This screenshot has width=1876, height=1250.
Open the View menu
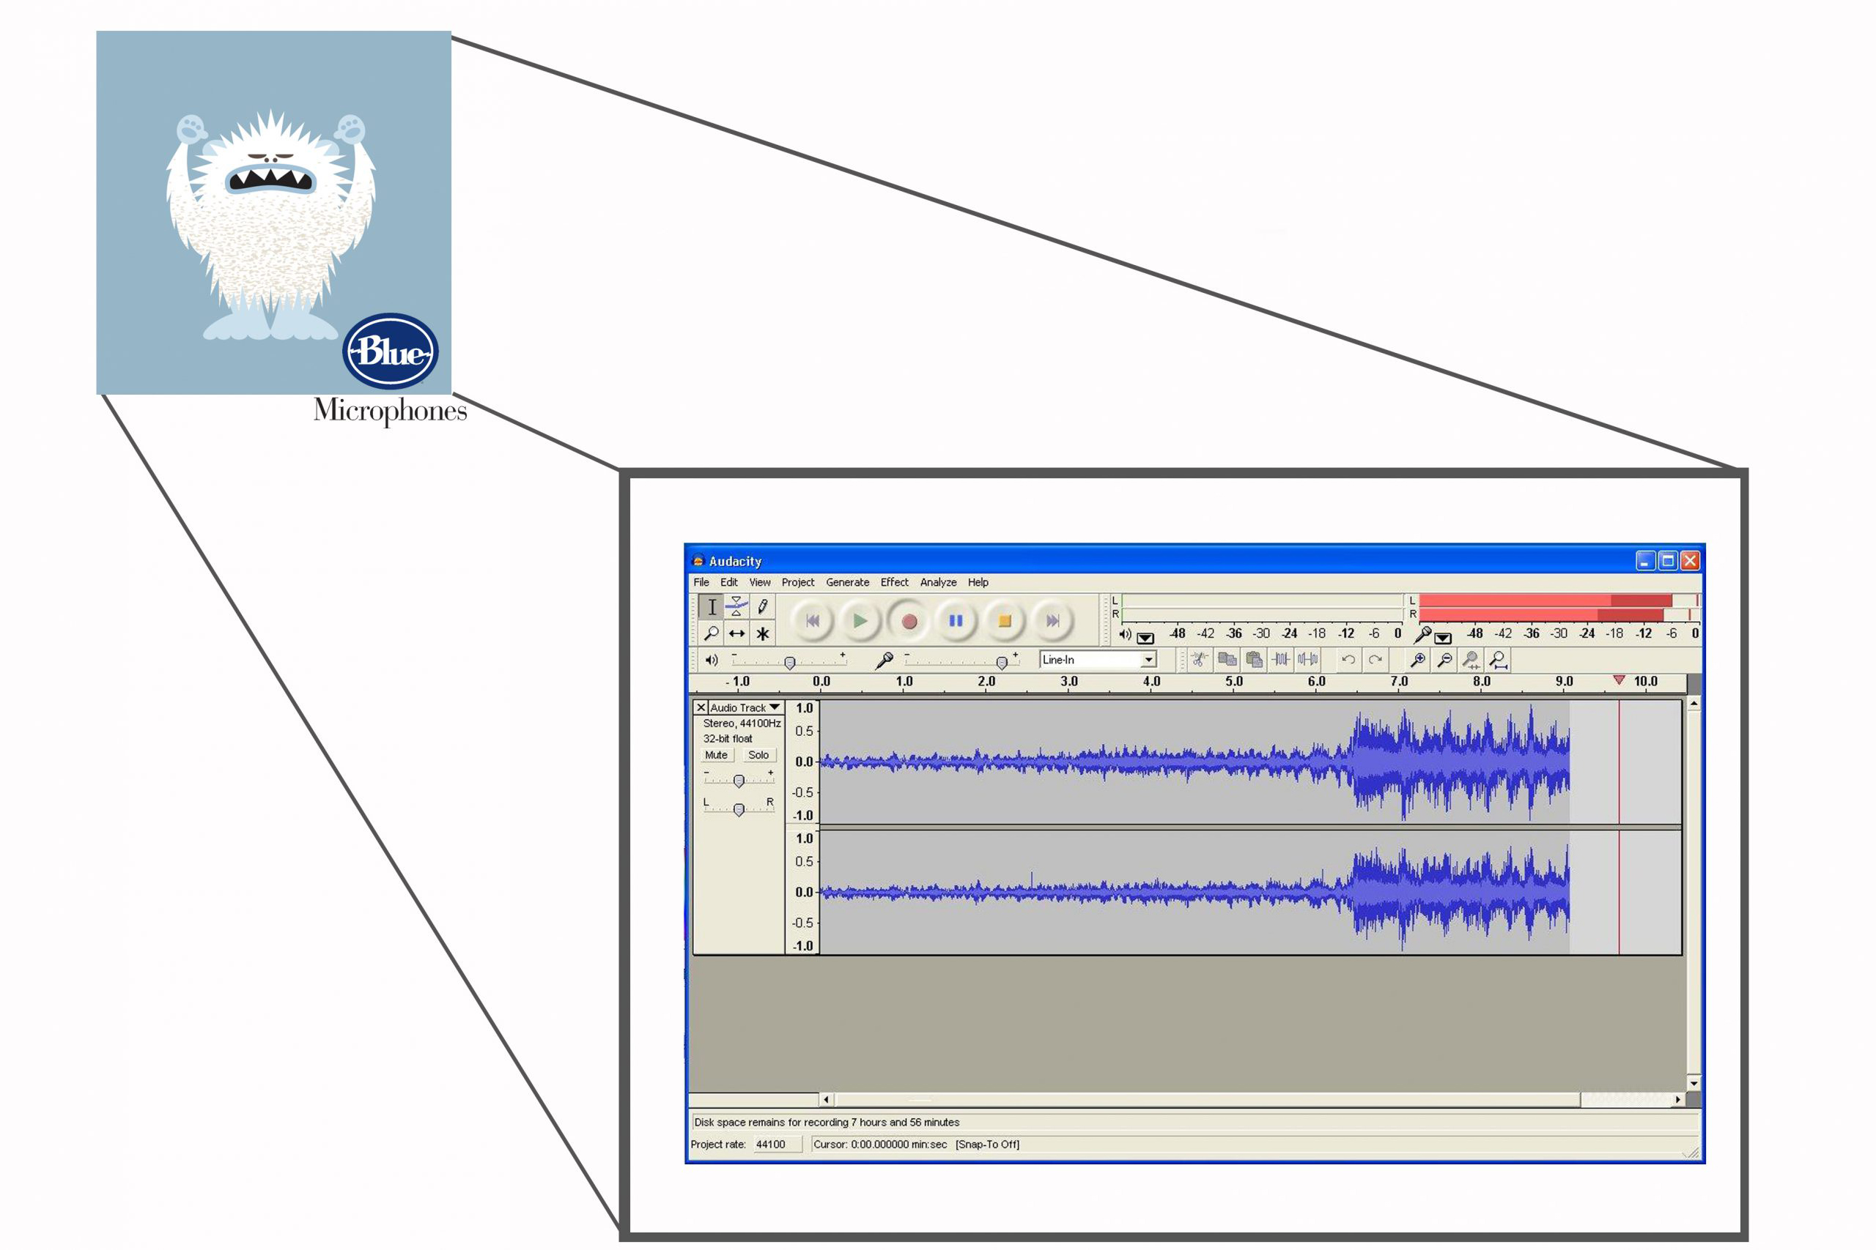(x=760, y=582)
